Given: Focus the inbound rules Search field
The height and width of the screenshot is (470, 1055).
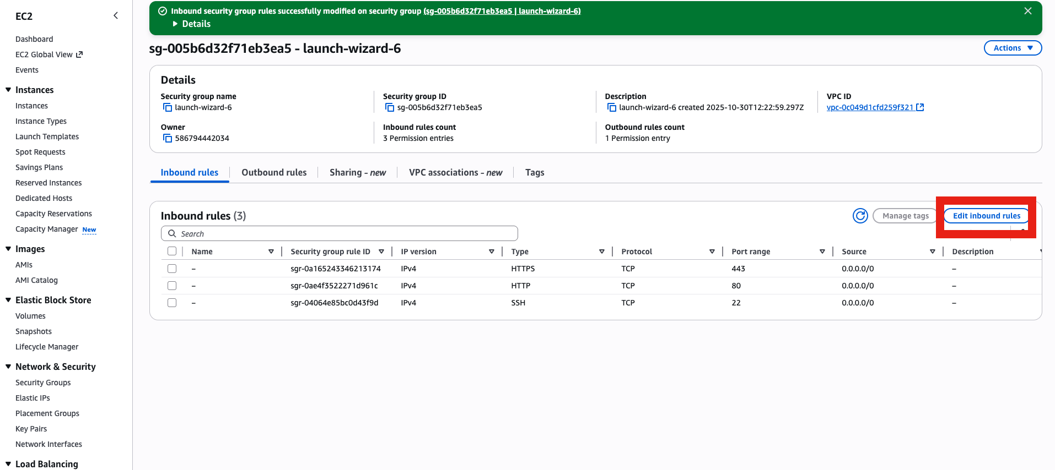Looking at the screenshot, I should (x=340, y=233).
